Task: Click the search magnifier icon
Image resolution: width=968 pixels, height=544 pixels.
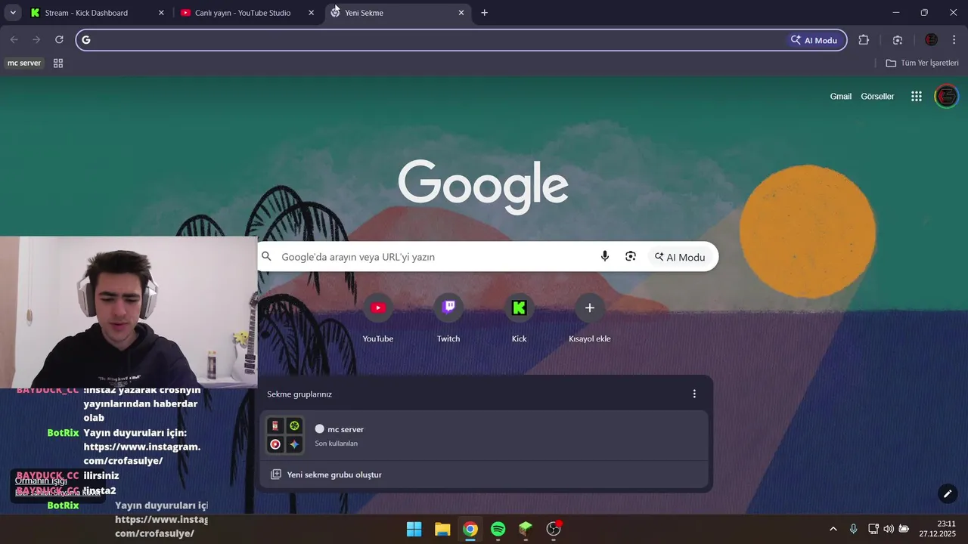Action: coord(266,257)
